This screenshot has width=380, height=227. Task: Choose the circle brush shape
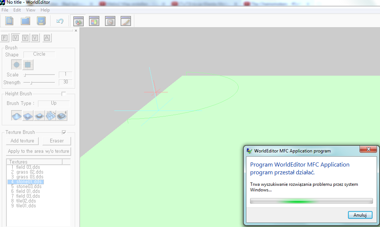tap(16, 65)
